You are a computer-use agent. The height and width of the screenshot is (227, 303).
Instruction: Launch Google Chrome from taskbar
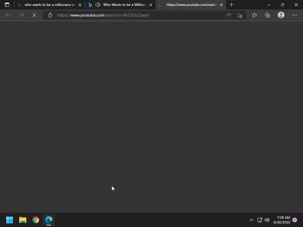(x=36, y=220)
